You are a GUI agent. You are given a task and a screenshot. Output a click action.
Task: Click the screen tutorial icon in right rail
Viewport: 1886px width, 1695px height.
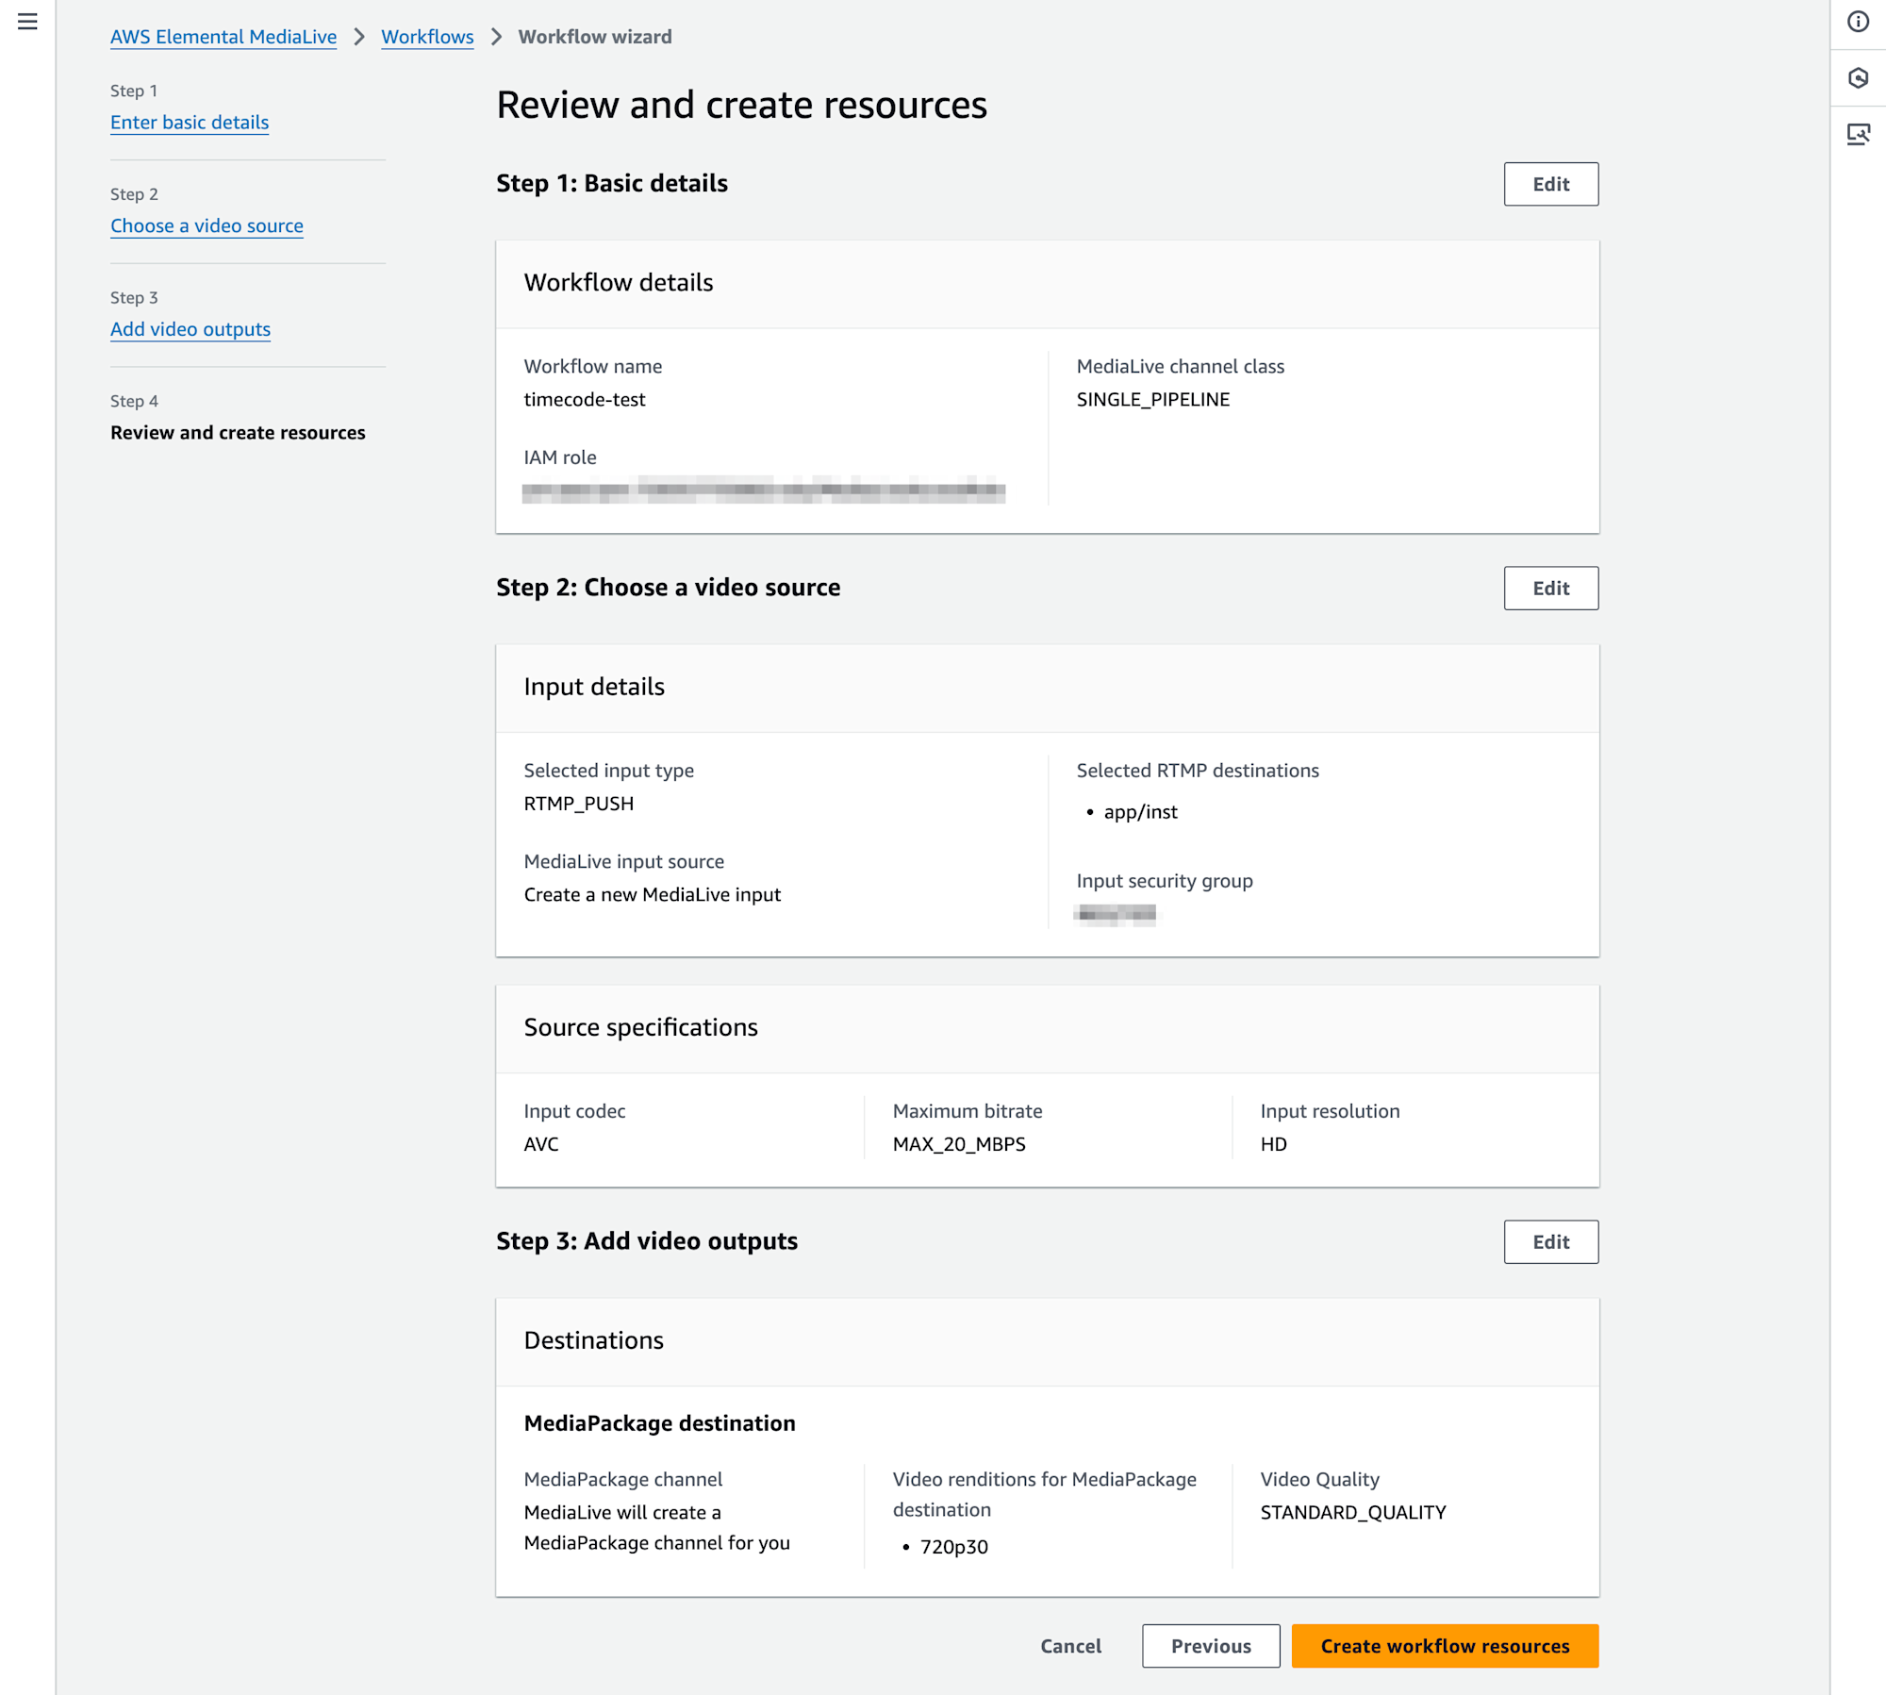1858,134
